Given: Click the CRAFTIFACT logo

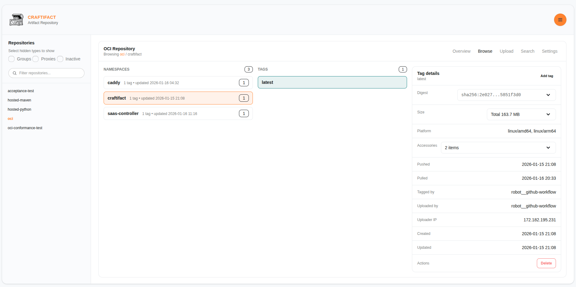Looking at the screenshot, I should click(x=16, y=20).
